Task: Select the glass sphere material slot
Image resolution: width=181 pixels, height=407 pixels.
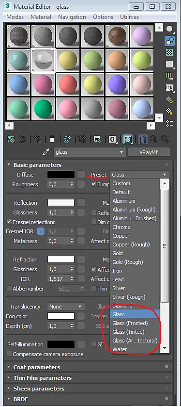Action: click(x=43, y=60)
